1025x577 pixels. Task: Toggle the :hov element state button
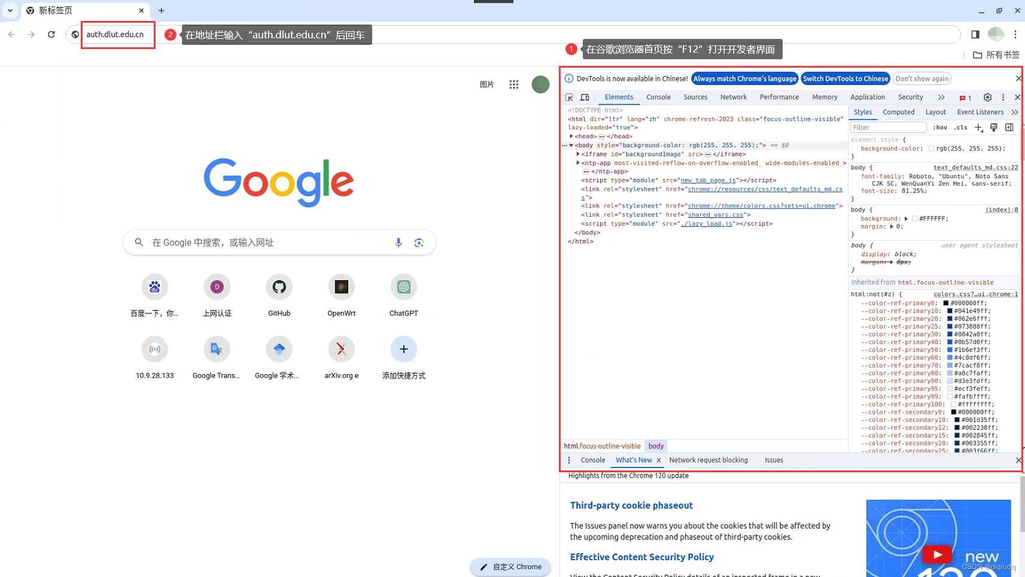[940, 127]
